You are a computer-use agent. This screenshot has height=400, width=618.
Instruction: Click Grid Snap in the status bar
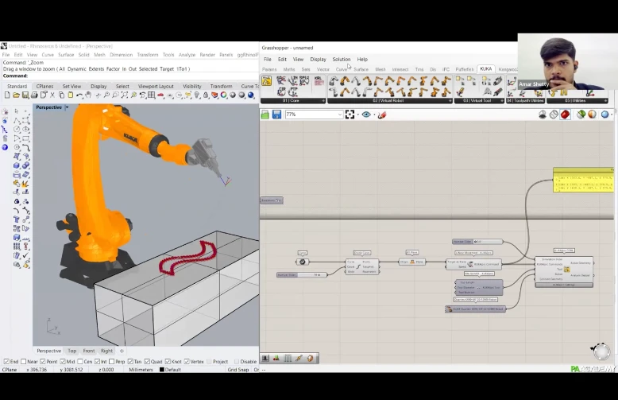click(x=238, y=370)
